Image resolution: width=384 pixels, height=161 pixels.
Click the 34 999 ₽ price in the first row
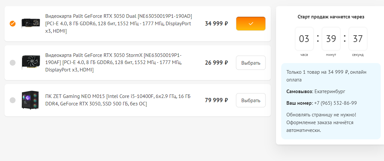(x=216, y=24)
